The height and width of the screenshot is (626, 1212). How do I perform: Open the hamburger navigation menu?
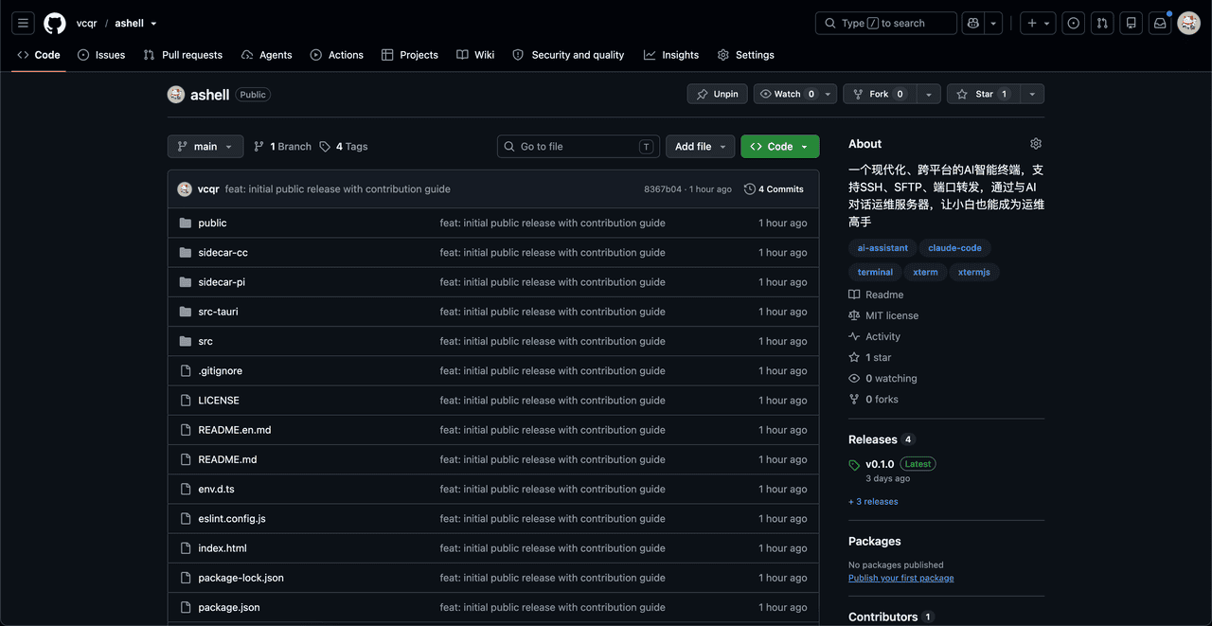click(24, 24)
